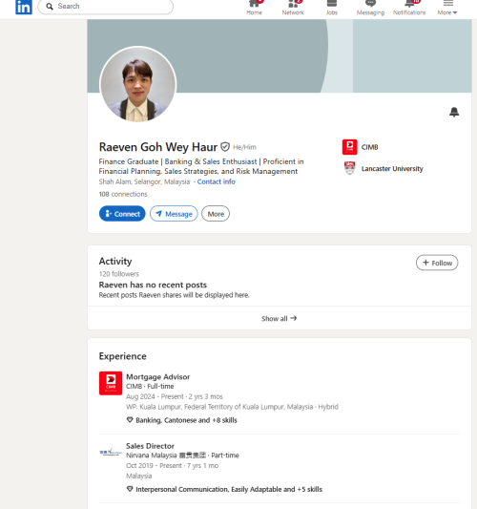The height and width of the screenshot is (509, 477).
Task: Click the Experience section heading
Action: pyautogui.click(x=122, y=356)
